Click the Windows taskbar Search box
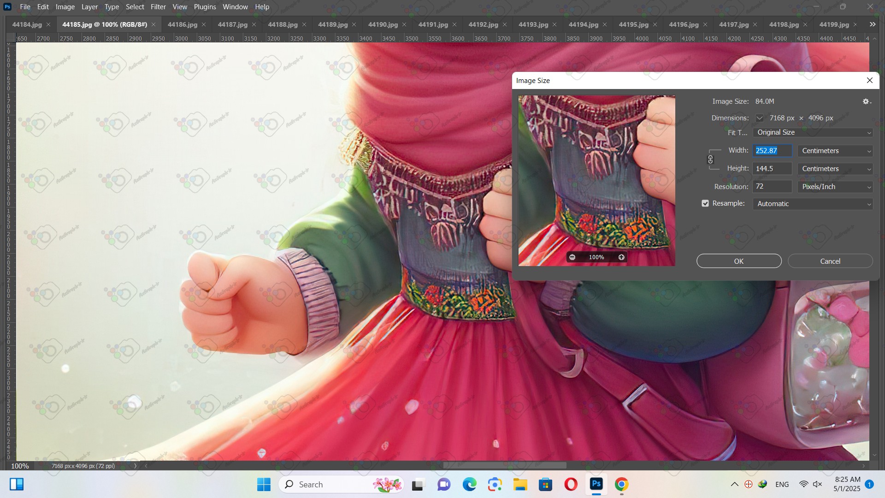The width and height of the screenshot is (885, 498). [341, 484]
